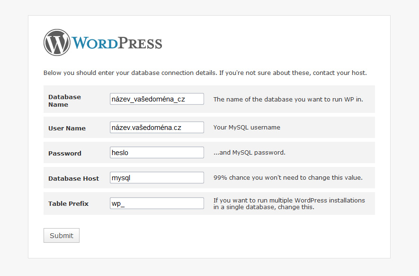Click into the User Name field

[157, 128]
